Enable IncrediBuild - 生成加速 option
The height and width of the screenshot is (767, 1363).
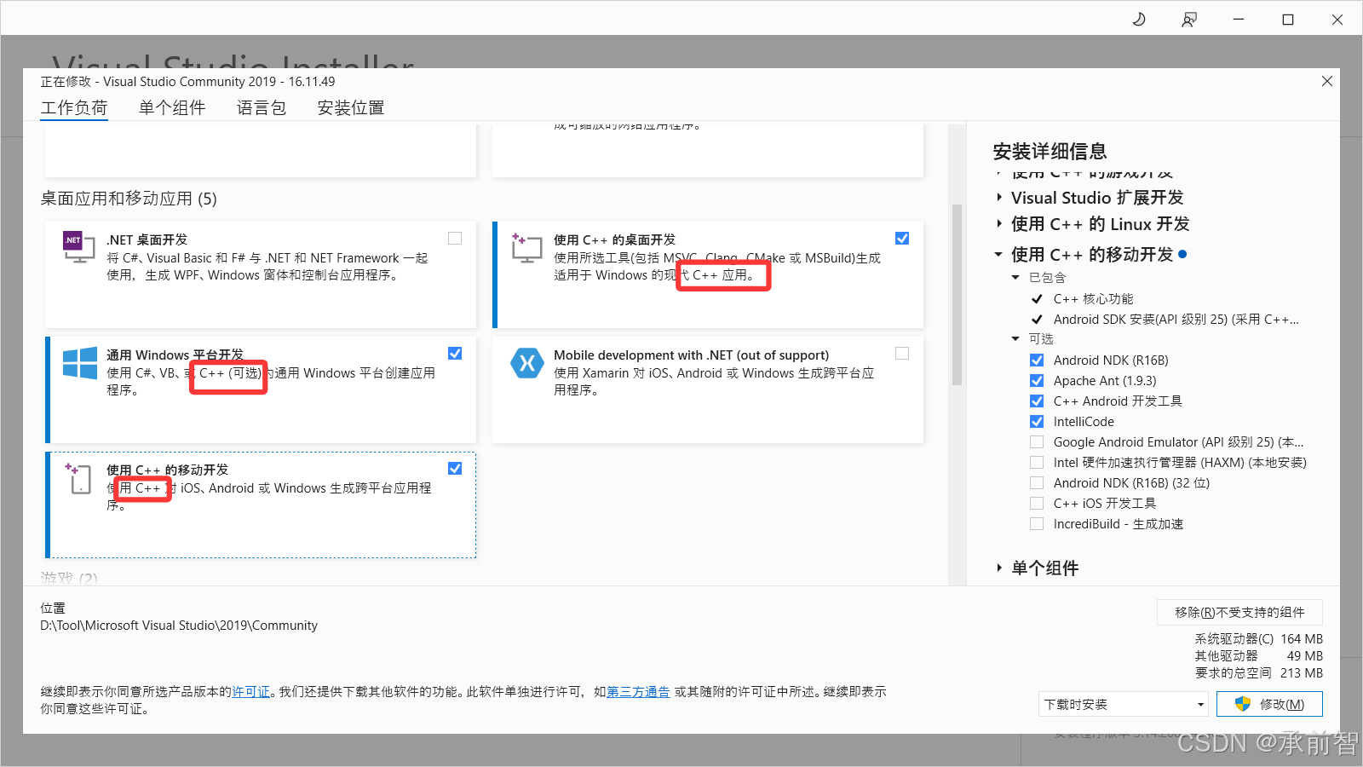[1037, 524]
